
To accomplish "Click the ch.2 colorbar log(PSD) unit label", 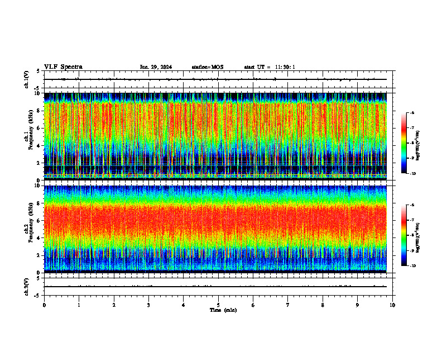I will 418,237.
